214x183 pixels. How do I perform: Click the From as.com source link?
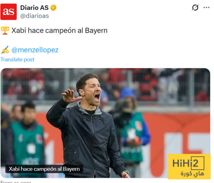tap(16, 182)
